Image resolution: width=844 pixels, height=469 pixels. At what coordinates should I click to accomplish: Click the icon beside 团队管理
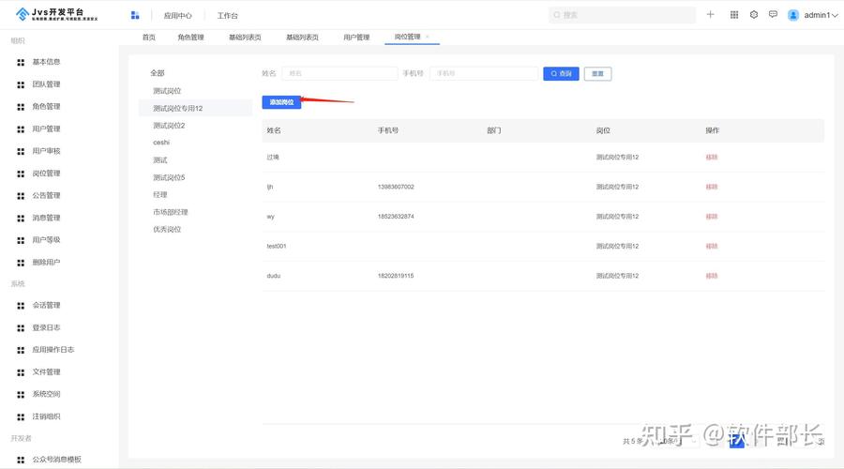[x=21, y=84]
